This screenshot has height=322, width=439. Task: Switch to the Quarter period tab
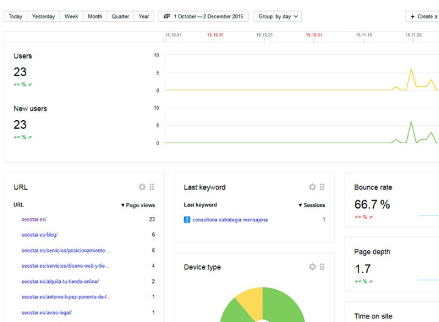120,16
